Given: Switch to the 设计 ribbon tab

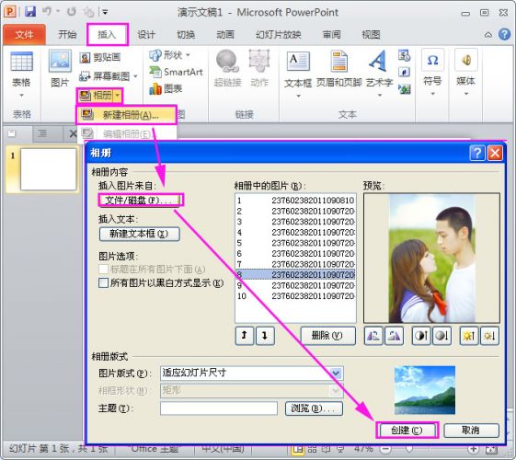Looking at the screenshot, I should click(x=146, y=34).
